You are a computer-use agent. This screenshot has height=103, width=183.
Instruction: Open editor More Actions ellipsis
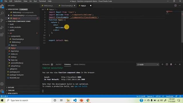(x=180, y=5)
